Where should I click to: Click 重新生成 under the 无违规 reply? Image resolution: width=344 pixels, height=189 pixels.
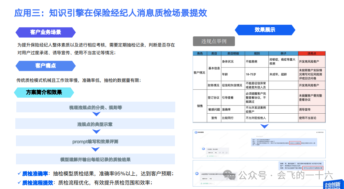tap(210, 153)
